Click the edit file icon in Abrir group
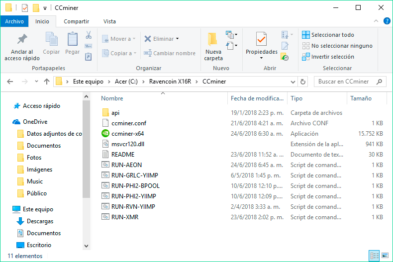Image resolution: width=393 pixels, height=262 pixels. [285, 46]
